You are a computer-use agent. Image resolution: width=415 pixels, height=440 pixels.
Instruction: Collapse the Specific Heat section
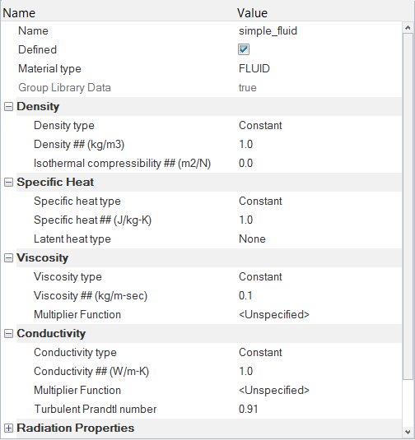tap(8, 183)
